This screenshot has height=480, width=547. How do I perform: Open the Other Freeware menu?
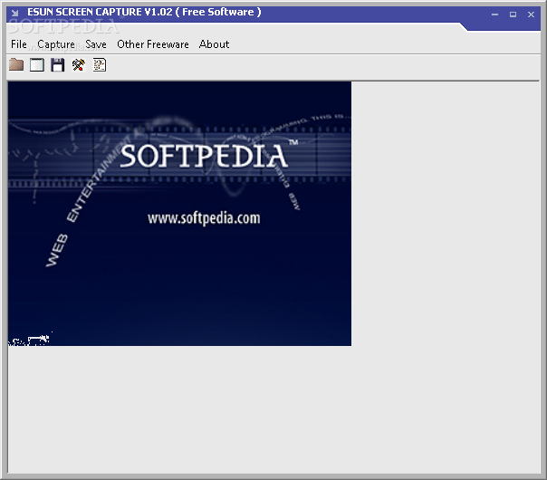(x=153, y=44)
